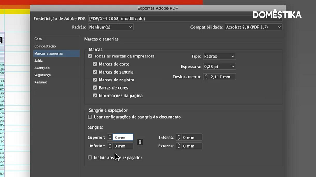
Task: Click the Deslocamento stepper arrows
Action: tap(206, 77)
